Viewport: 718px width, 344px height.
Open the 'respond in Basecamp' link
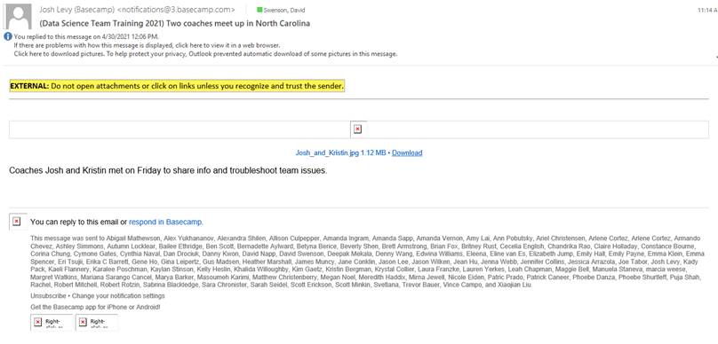[x=166, y=222]
